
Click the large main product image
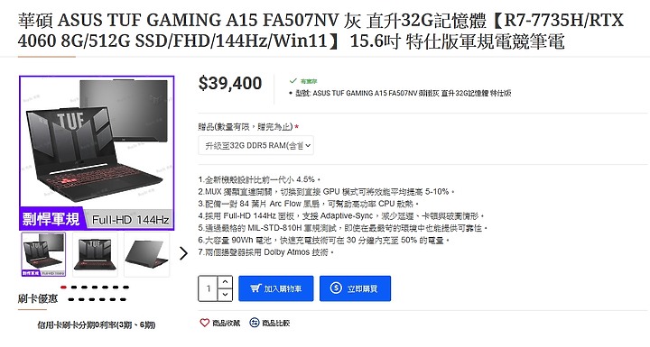click(x=97, y=153)
